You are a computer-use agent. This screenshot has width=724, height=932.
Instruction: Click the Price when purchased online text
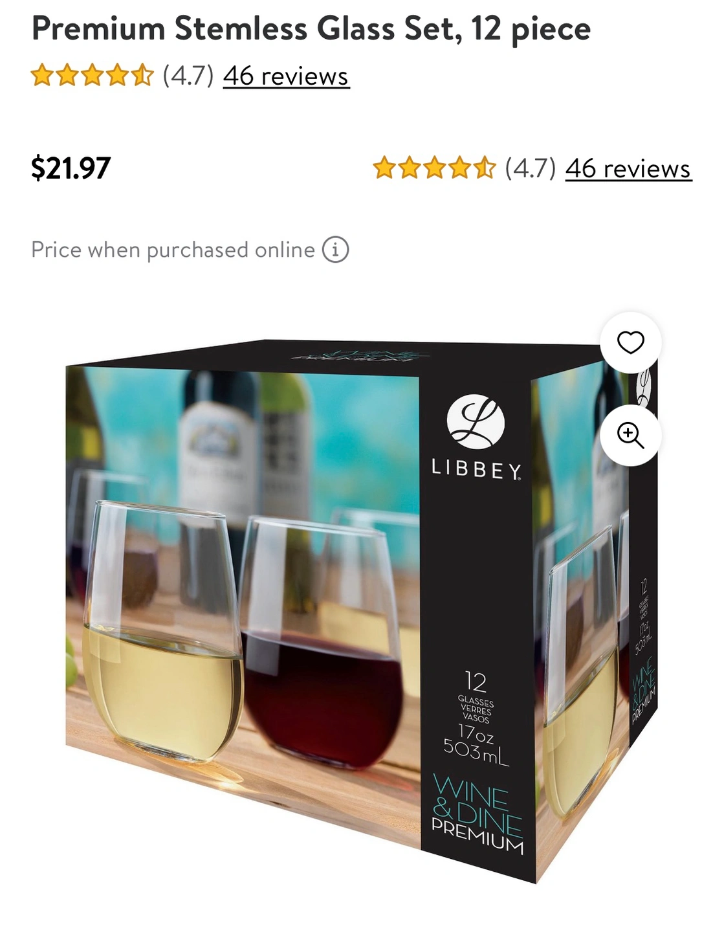[173, 250]
